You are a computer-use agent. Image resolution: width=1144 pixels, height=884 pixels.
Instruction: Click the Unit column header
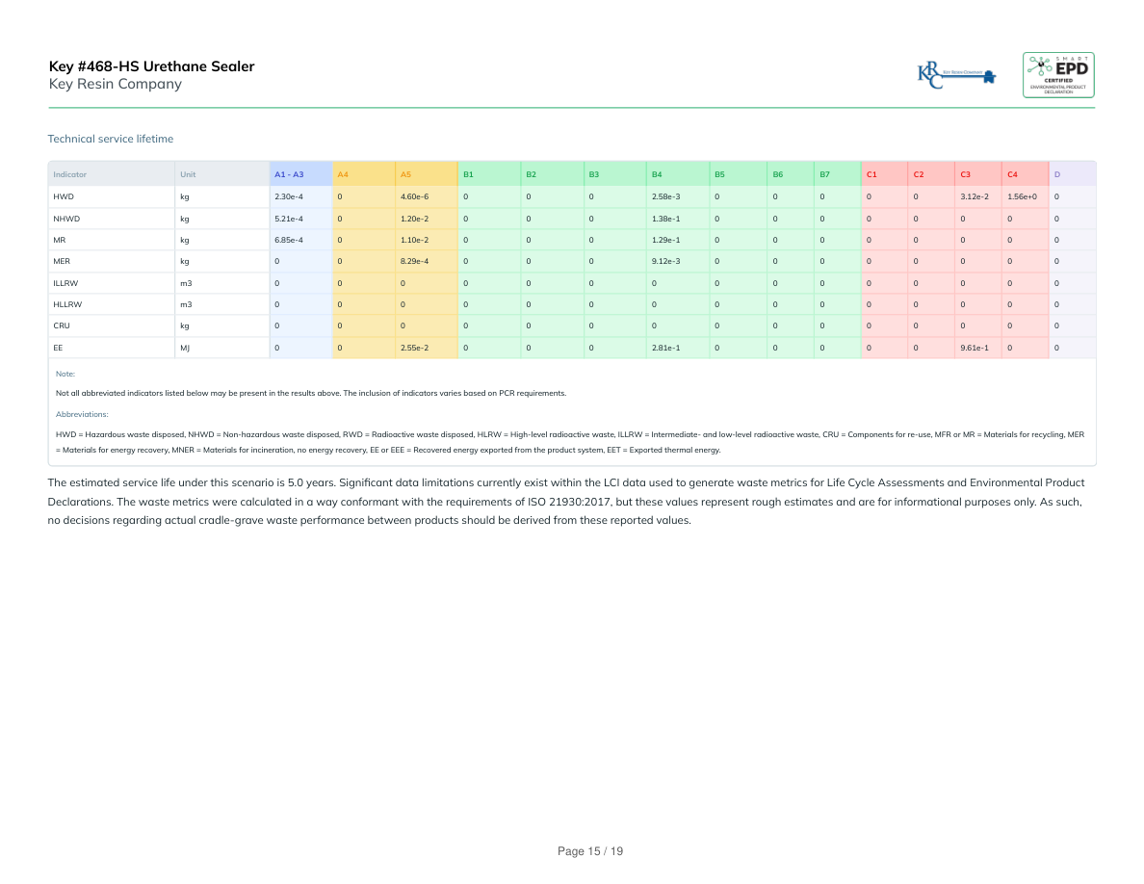(188, 174)
